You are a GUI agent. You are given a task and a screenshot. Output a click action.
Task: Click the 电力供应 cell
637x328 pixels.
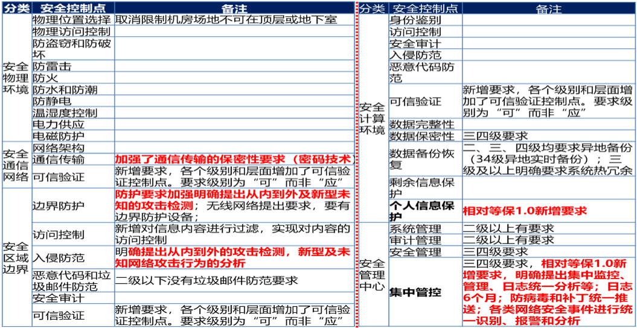coord(73,124)
